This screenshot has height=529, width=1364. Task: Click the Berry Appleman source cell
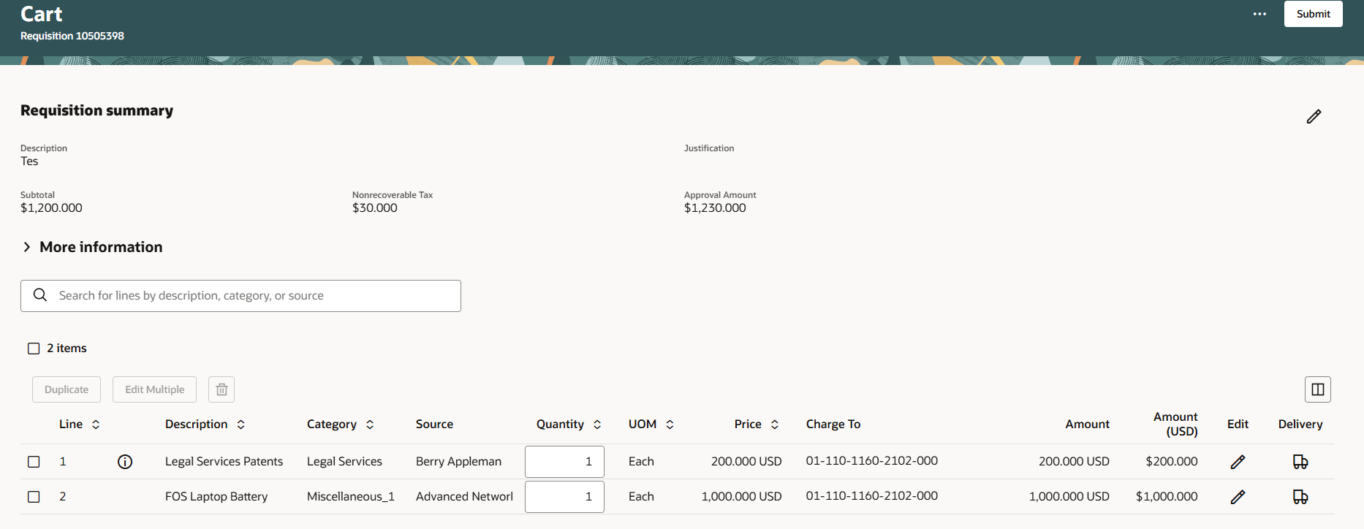pyautogui.click(x=458, y=462)
